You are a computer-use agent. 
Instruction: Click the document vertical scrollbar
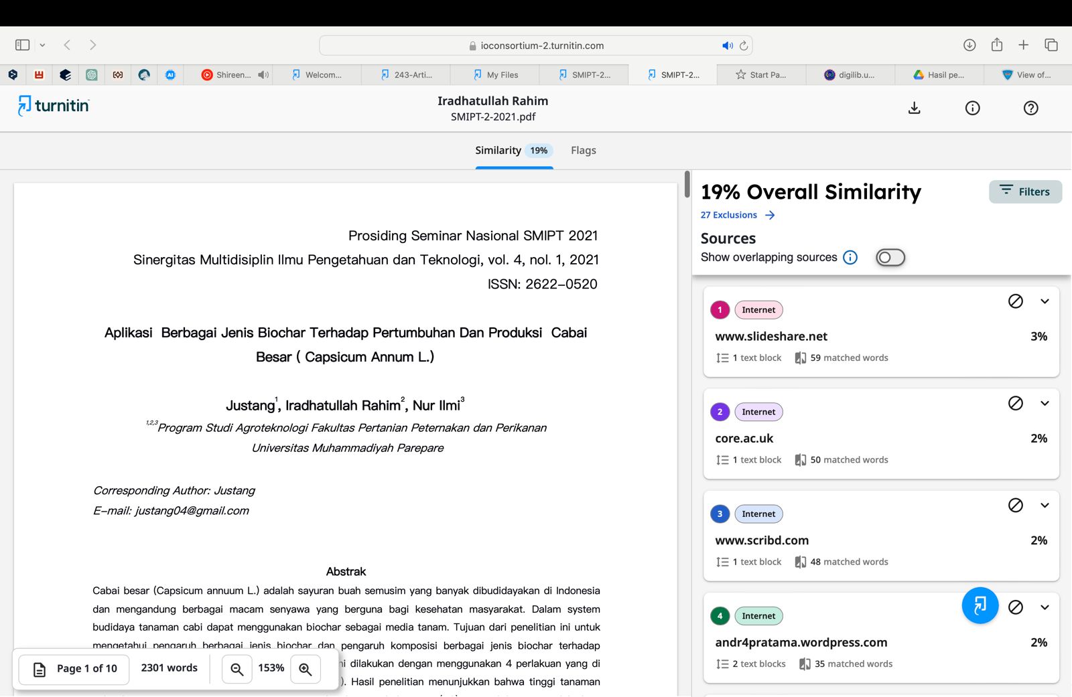coord(687,184)
